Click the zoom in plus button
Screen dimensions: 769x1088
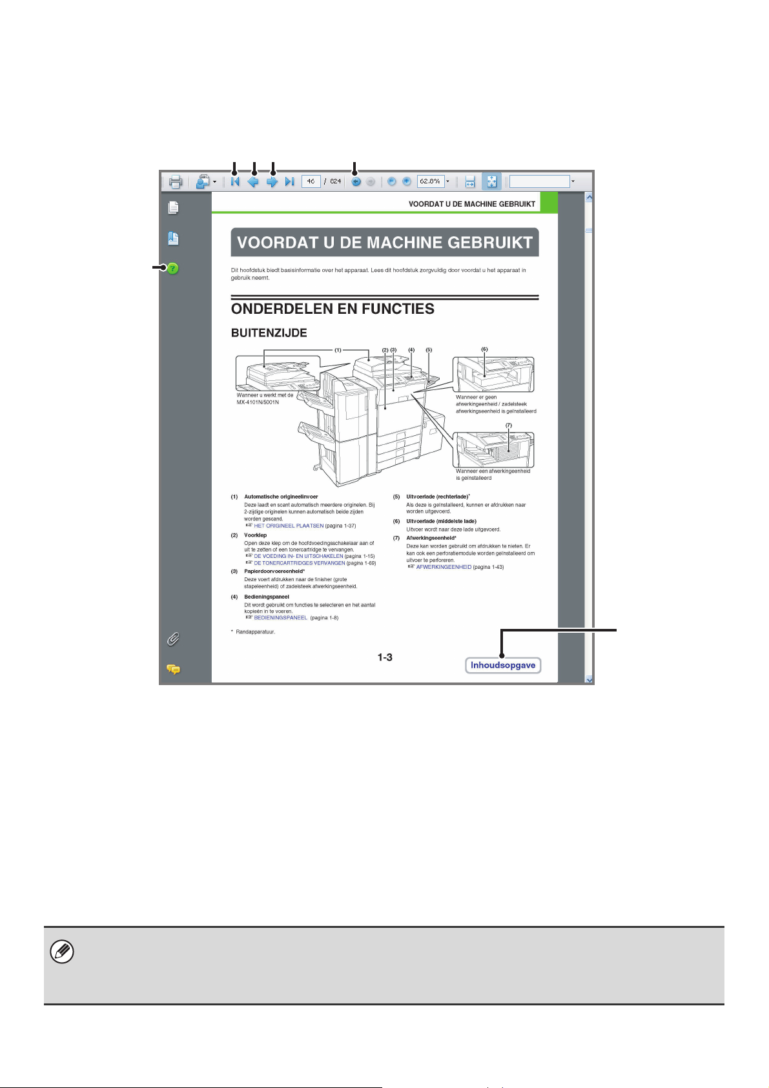[x=407, y=182]
